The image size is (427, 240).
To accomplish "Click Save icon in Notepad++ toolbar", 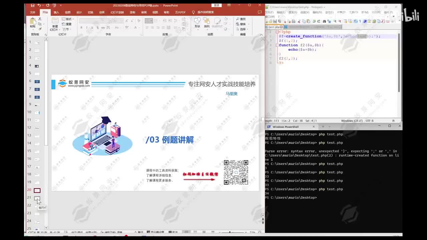I will (x=275, y=21).
